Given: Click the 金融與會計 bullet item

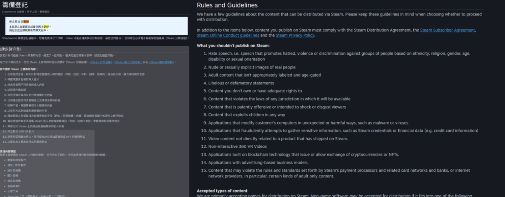Looking at the screenshot, I should pos(14,186).
